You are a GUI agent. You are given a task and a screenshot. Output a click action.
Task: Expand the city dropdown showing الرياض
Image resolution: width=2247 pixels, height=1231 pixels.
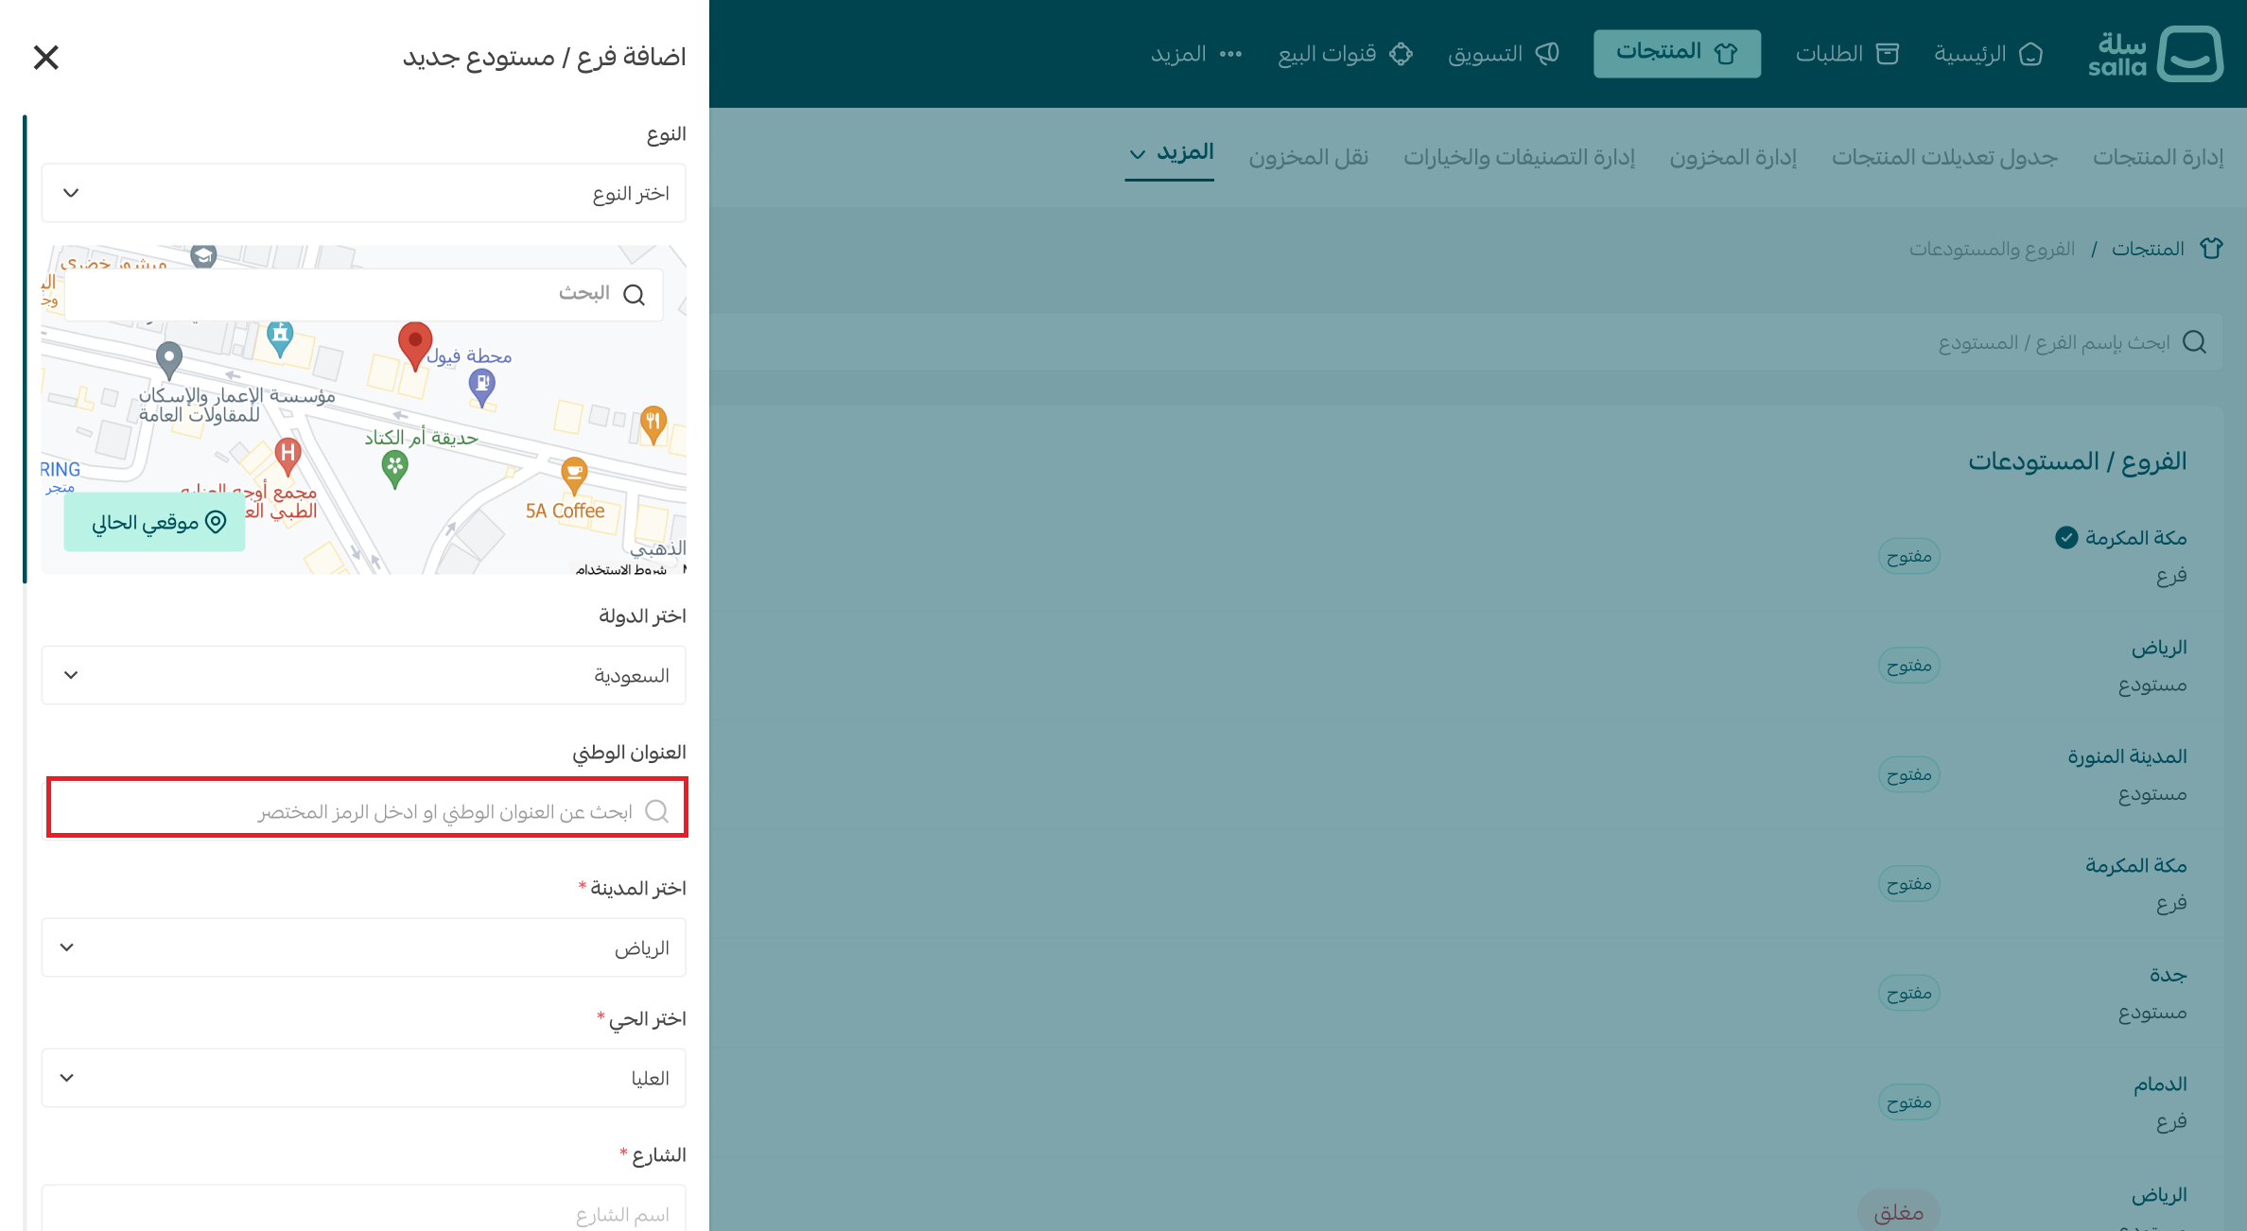click(363, 947)
